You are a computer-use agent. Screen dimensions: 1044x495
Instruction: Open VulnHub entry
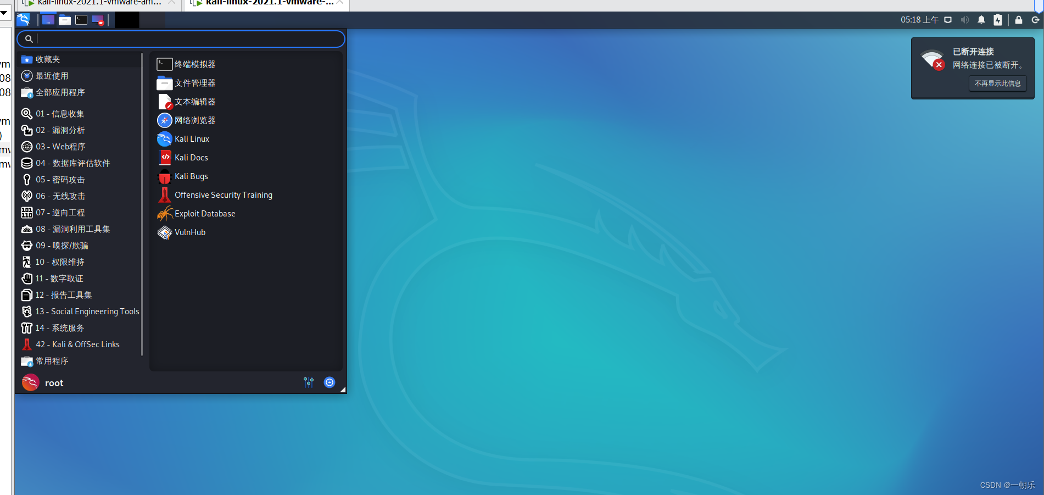pos(246,232)
